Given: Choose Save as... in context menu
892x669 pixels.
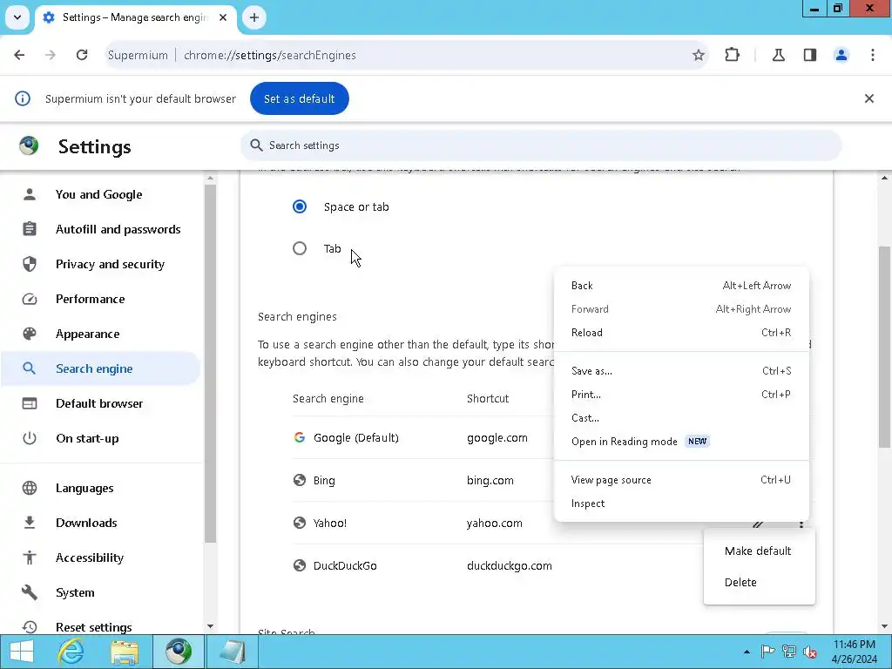Looking at the screenshot, I should [x=681, y=371].
